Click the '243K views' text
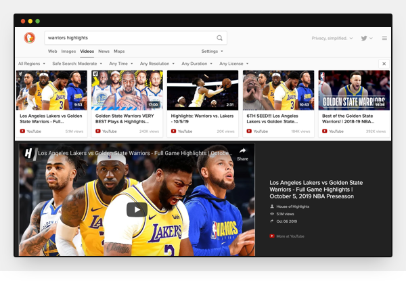The width and height of the screenshot is (406, 281). (x=149, y=131)
